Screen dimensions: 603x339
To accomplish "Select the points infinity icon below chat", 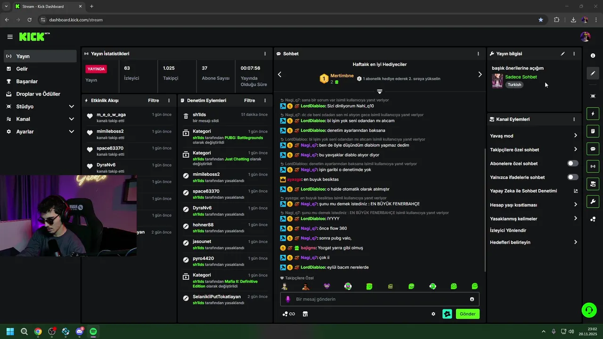I will point(289,314).
